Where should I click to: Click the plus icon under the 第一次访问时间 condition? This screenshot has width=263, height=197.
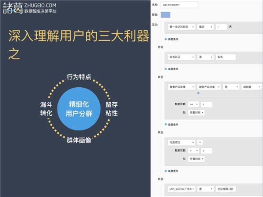click(165, 39)
